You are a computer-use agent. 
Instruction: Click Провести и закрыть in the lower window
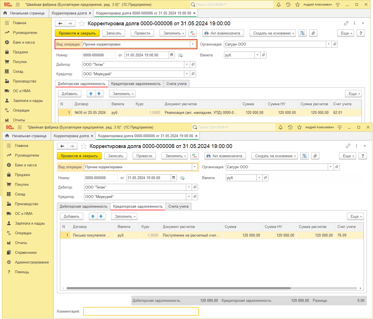coord(79,156)
